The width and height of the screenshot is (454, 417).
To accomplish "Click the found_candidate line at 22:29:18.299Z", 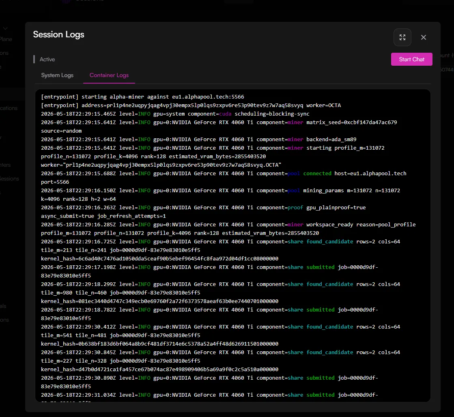I will pos(220,284).
